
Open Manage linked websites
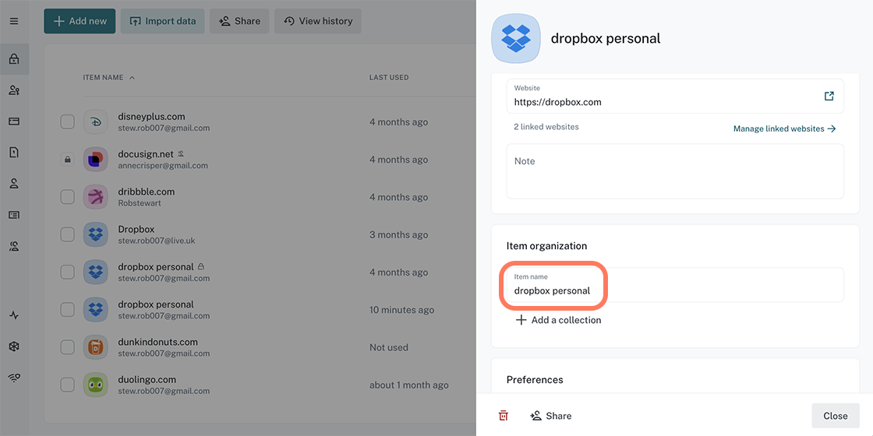tap(784, 128)
